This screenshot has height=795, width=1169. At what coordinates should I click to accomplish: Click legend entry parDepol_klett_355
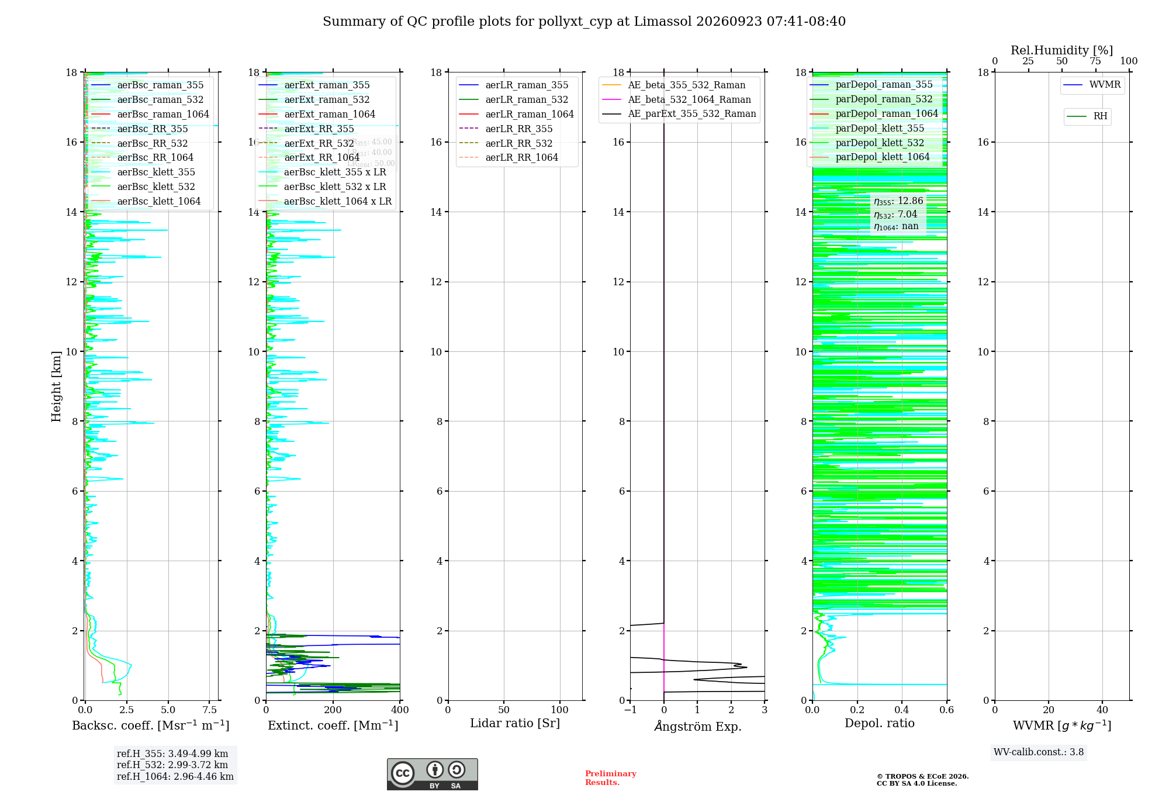pyautogui.click(x=867, y=128)
